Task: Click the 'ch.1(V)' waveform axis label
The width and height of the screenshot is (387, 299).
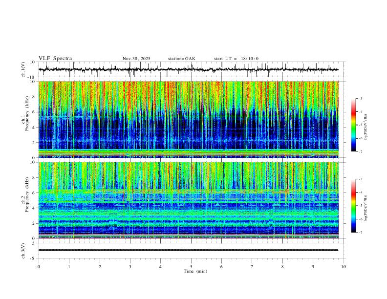Action: [x=23, y=69]
